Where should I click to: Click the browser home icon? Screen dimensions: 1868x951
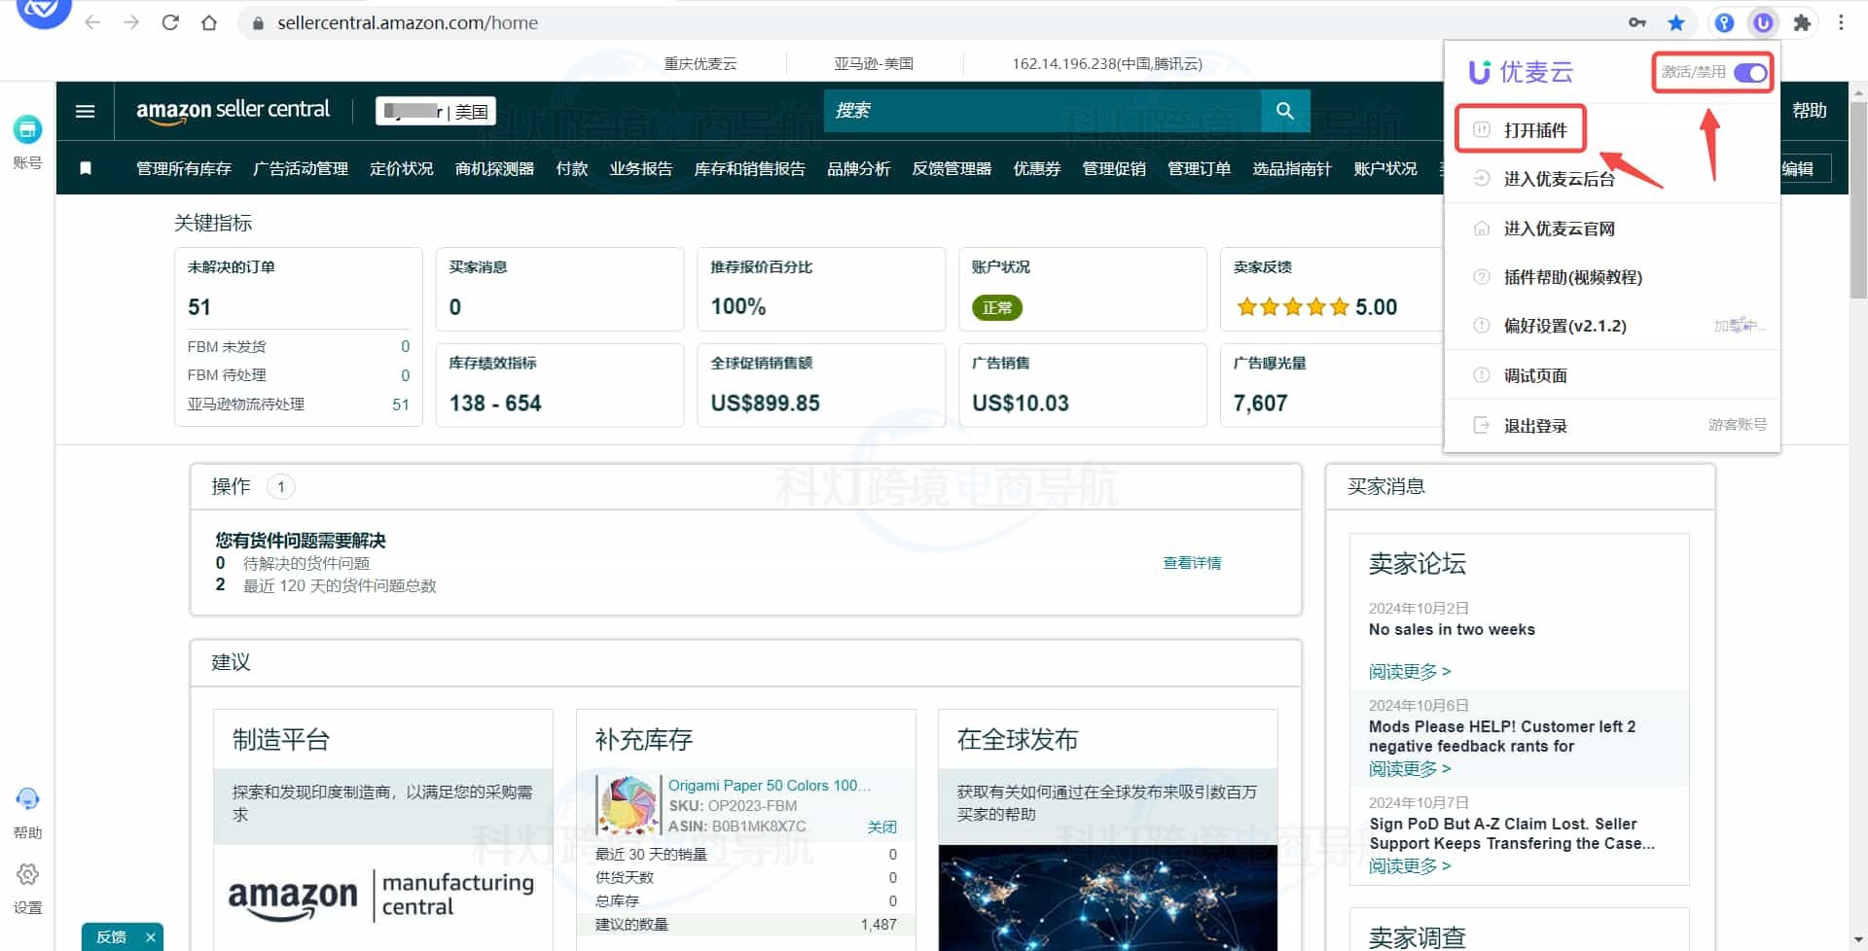pos(209,22)
